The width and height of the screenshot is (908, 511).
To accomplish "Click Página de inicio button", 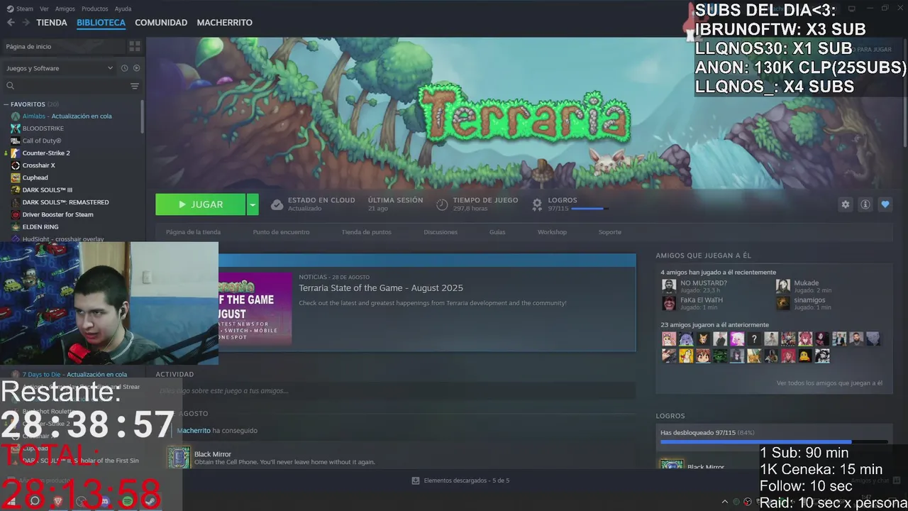I will [63, 46].
